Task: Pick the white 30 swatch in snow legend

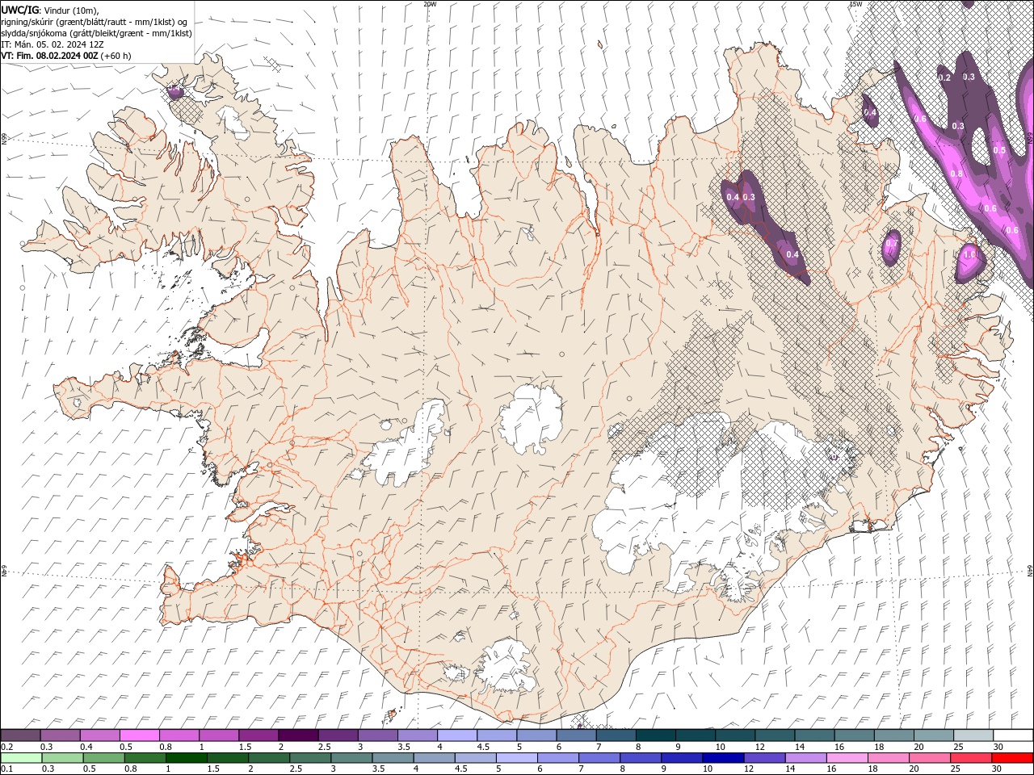Action: tap(1012, 735)
